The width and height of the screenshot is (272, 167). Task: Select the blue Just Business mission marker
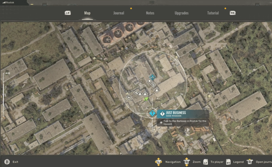point(152,114)
